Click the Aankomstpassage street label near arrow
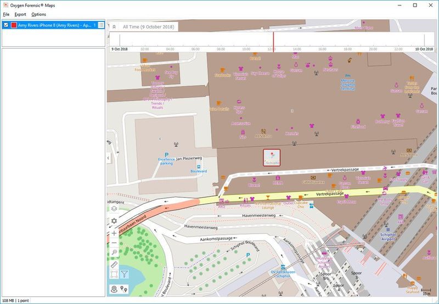Image resolution: width=439 pixels, height=304 pixels. point(216,239)
